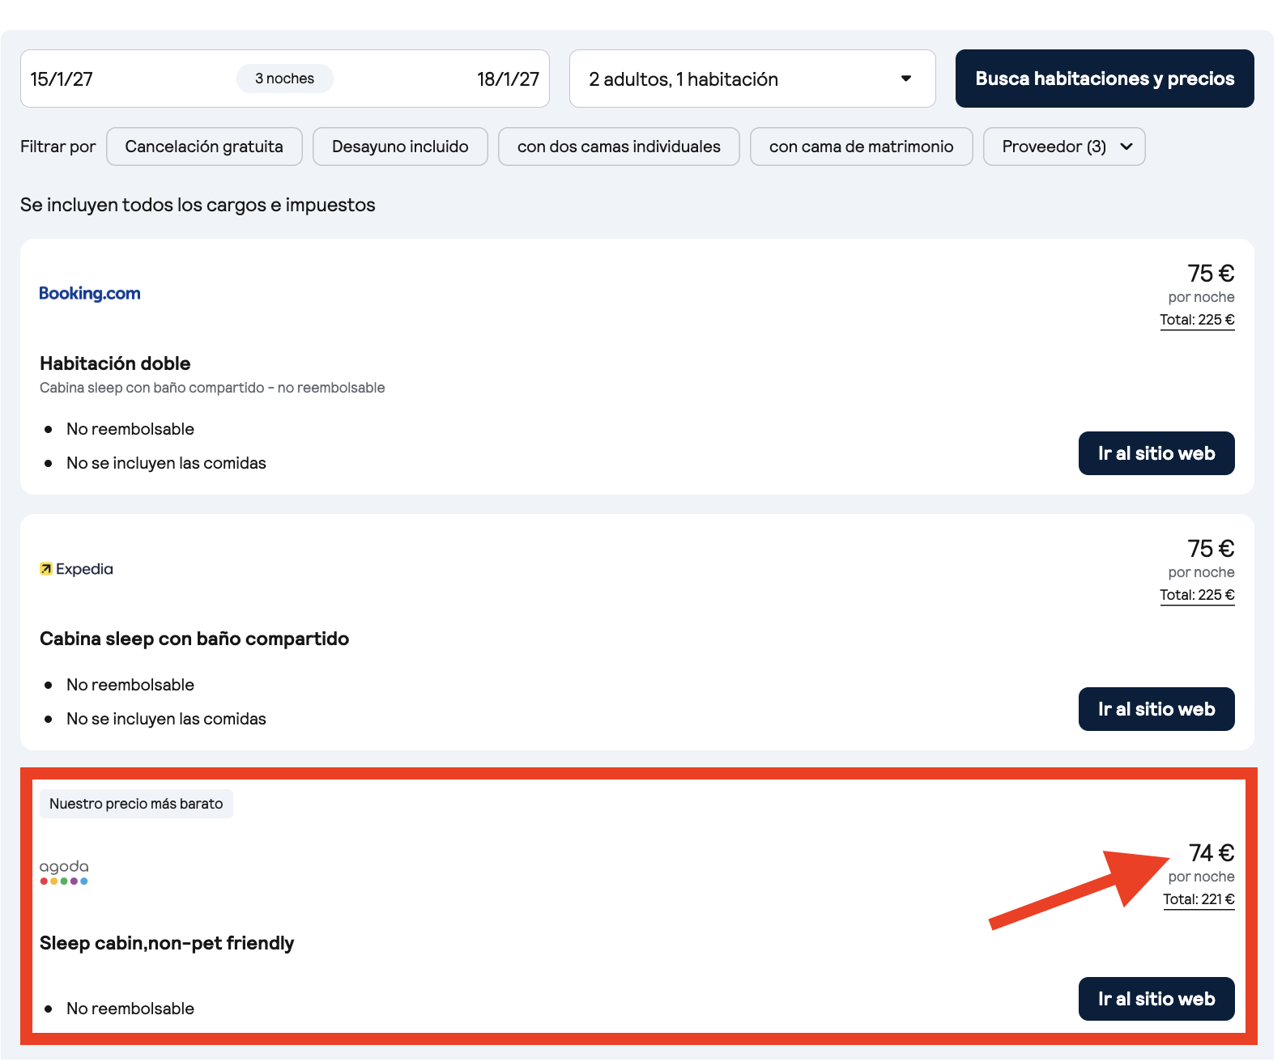This screenshot has height=1062, width=1286.
Task: Visit agoda offer via Ir al sitio web
Action: [1156, 999]
